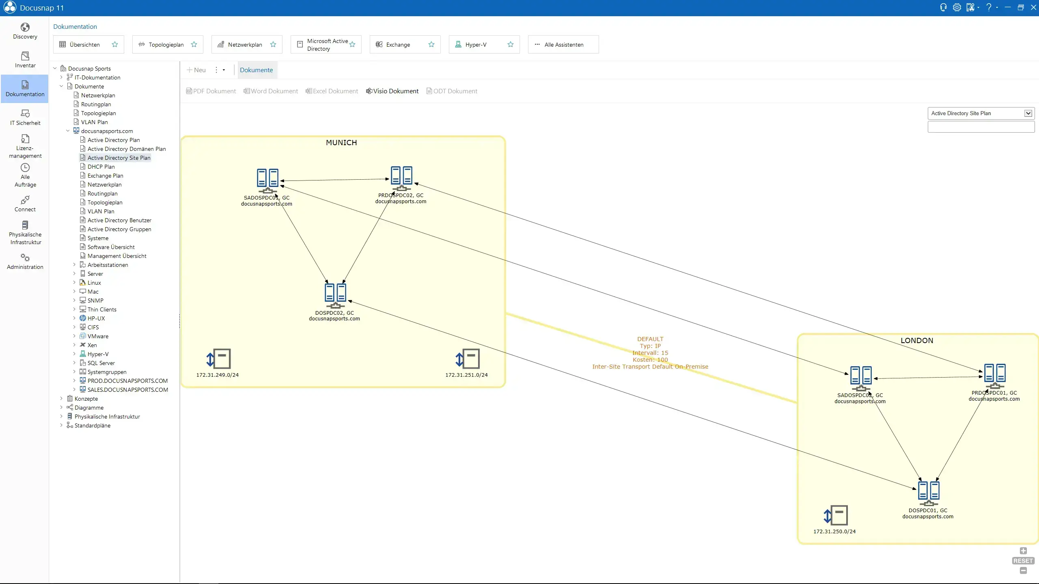Open DHCP Plan document in tree

point(101,167)
